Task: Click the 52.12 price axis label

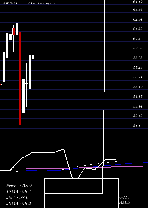Action: (138, 116)
